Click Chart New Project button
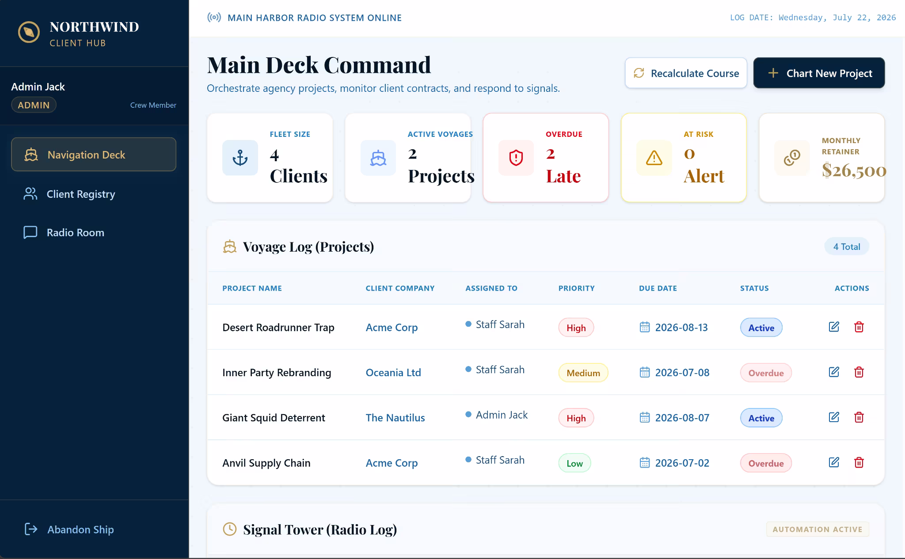 tap(819, 73)
